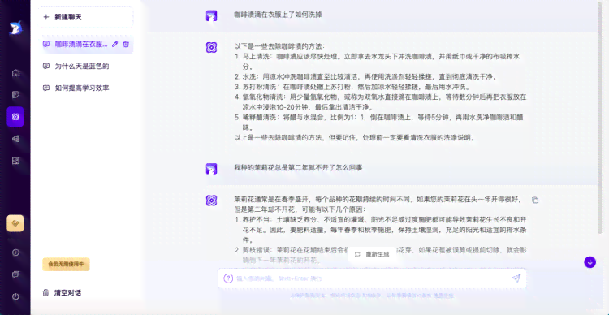The image size is (609, 315).
Task: Focus the message input field
Action: [372, 278]
